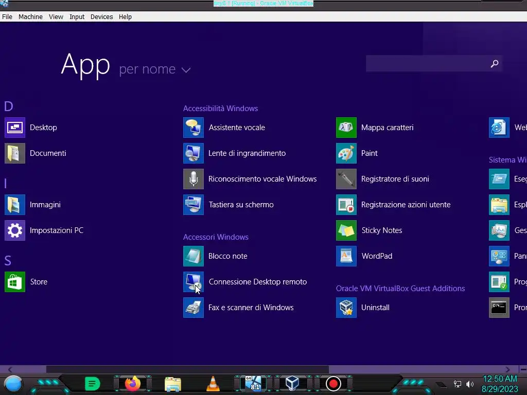Open Impostazioni PC gear icon
Image resolution: width=527 pixels, height=395 pixels.
15,230
